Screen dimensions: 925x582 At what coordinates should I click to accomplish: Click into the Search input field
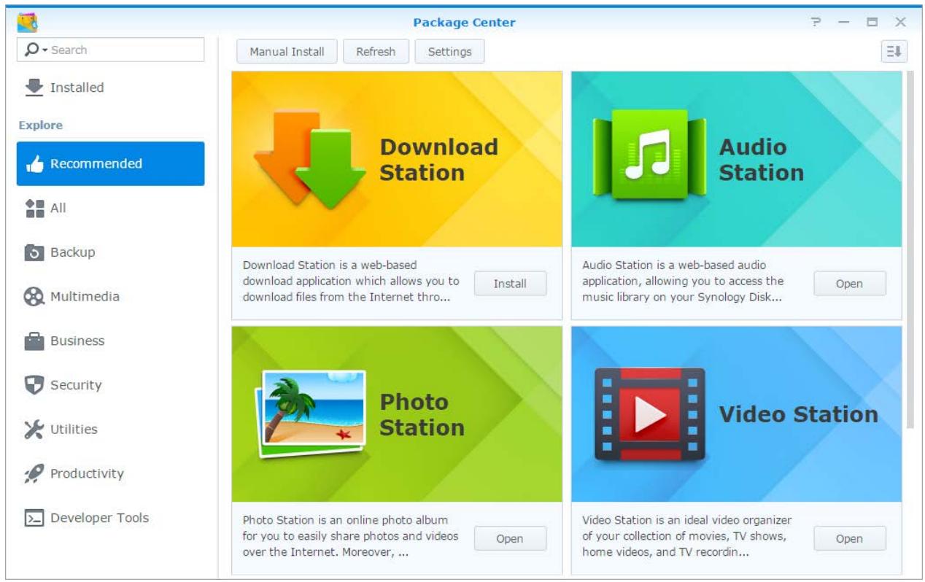tap(110, 50)
